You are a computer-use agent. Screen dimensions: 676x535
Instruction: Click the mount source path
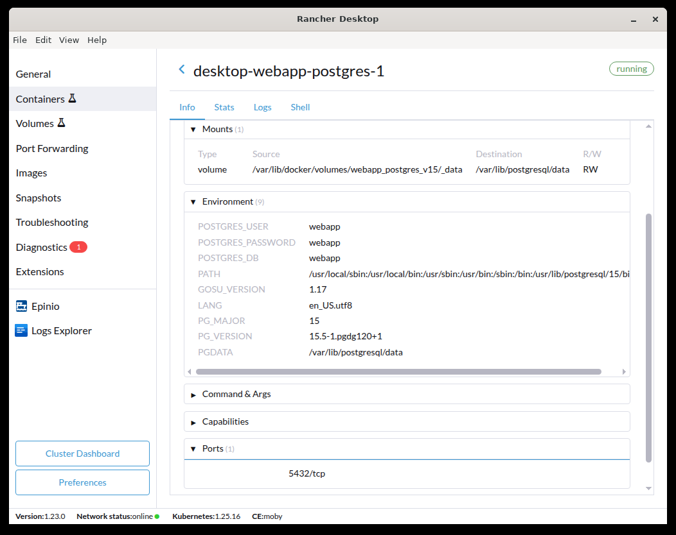pos(357,169)
